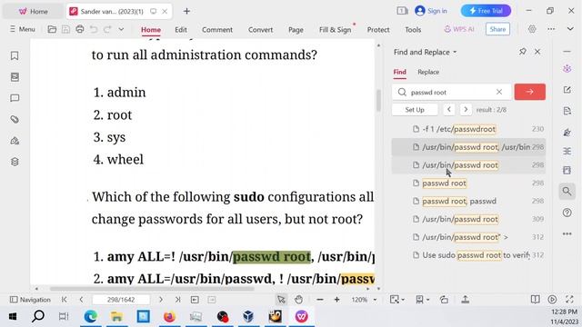The height and width of the screenshot is (327, 582).
Task: Open the help question mark icon in right sidebar
Action: pos(567,213)
